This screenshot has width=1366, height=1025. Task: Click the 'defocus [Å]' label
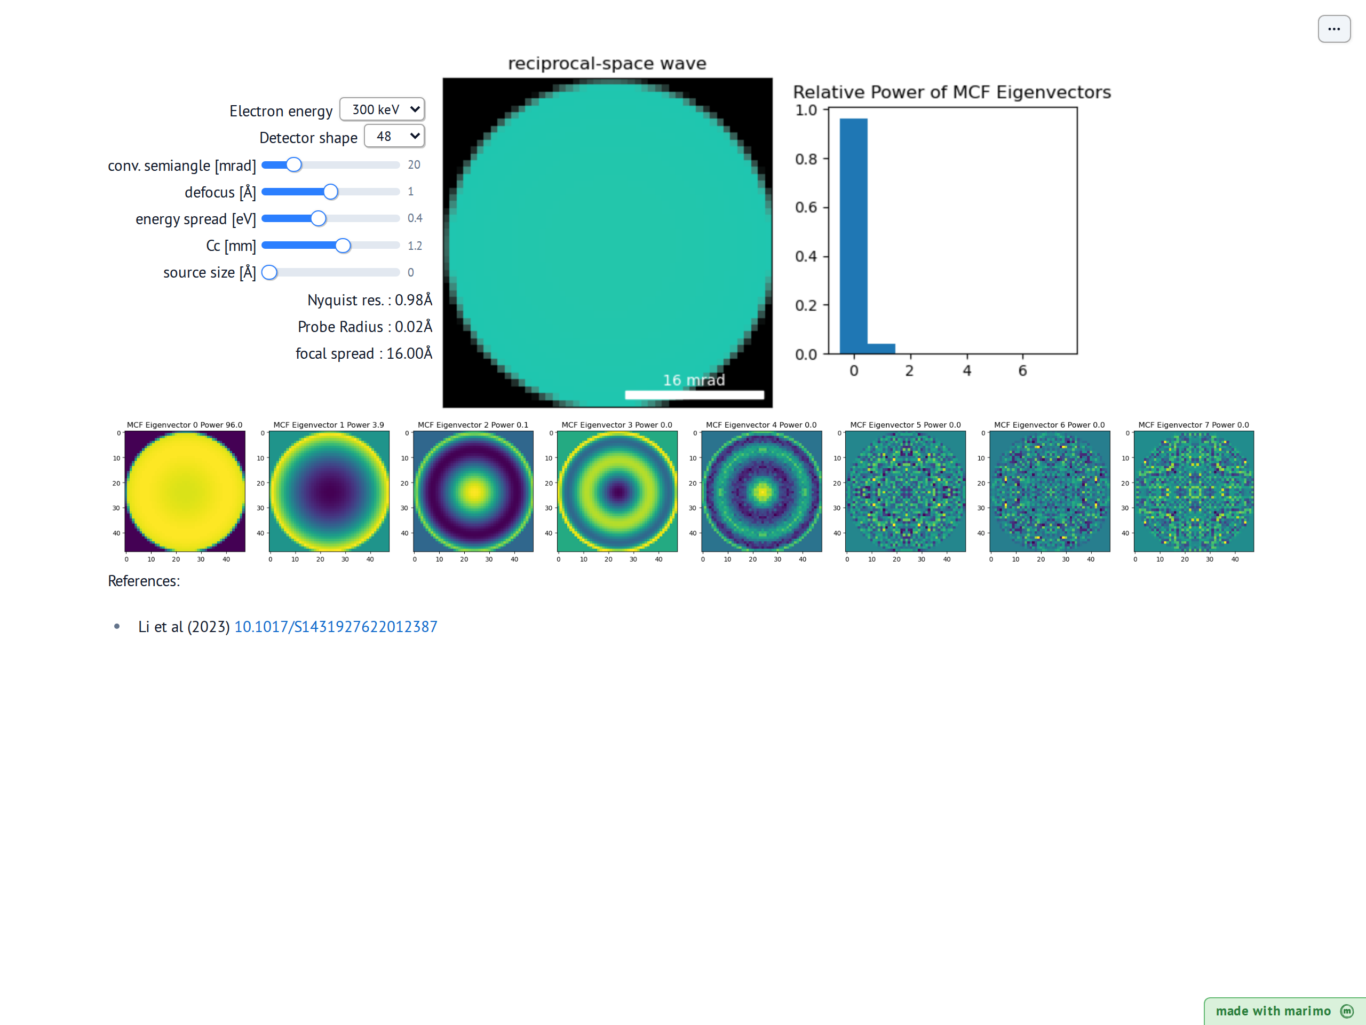coord(220,192)
